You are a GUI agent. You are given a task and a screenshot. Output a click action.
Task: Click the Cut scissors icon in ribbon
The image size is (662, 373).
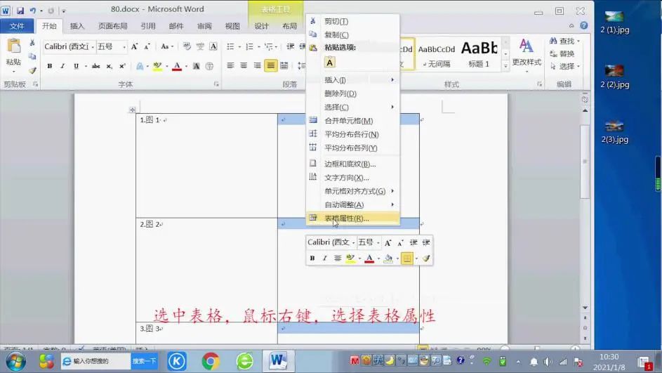pos(32,43)
